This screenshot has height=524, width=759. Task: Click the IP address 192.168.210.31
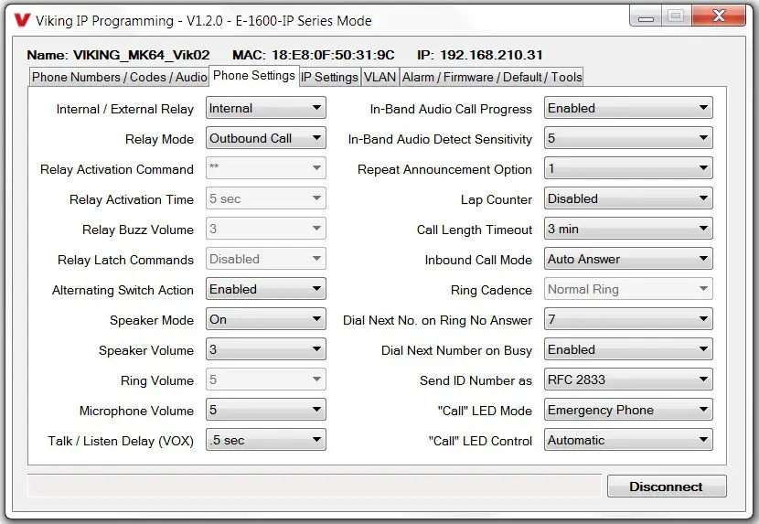click(491, 55)
